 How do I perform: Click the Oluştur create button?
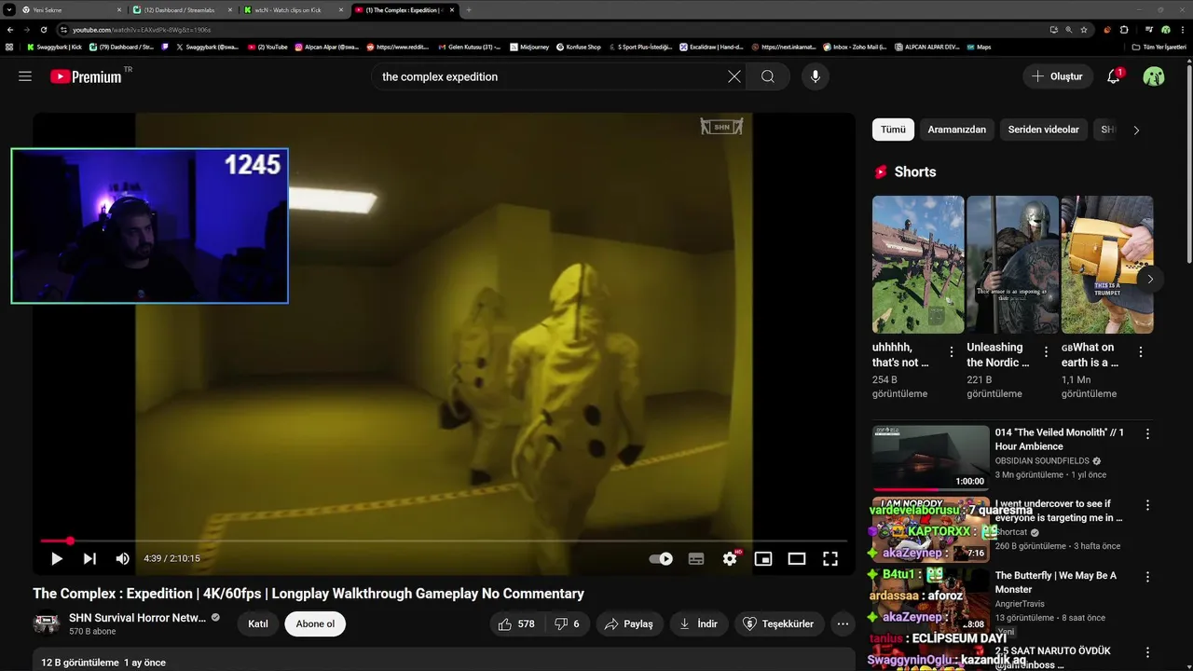click(1057, 76)
